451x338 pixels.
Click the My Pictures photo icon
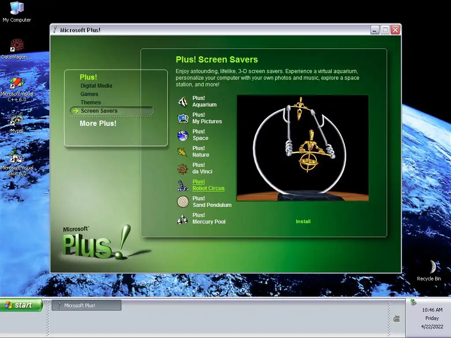tap(183, 118)
